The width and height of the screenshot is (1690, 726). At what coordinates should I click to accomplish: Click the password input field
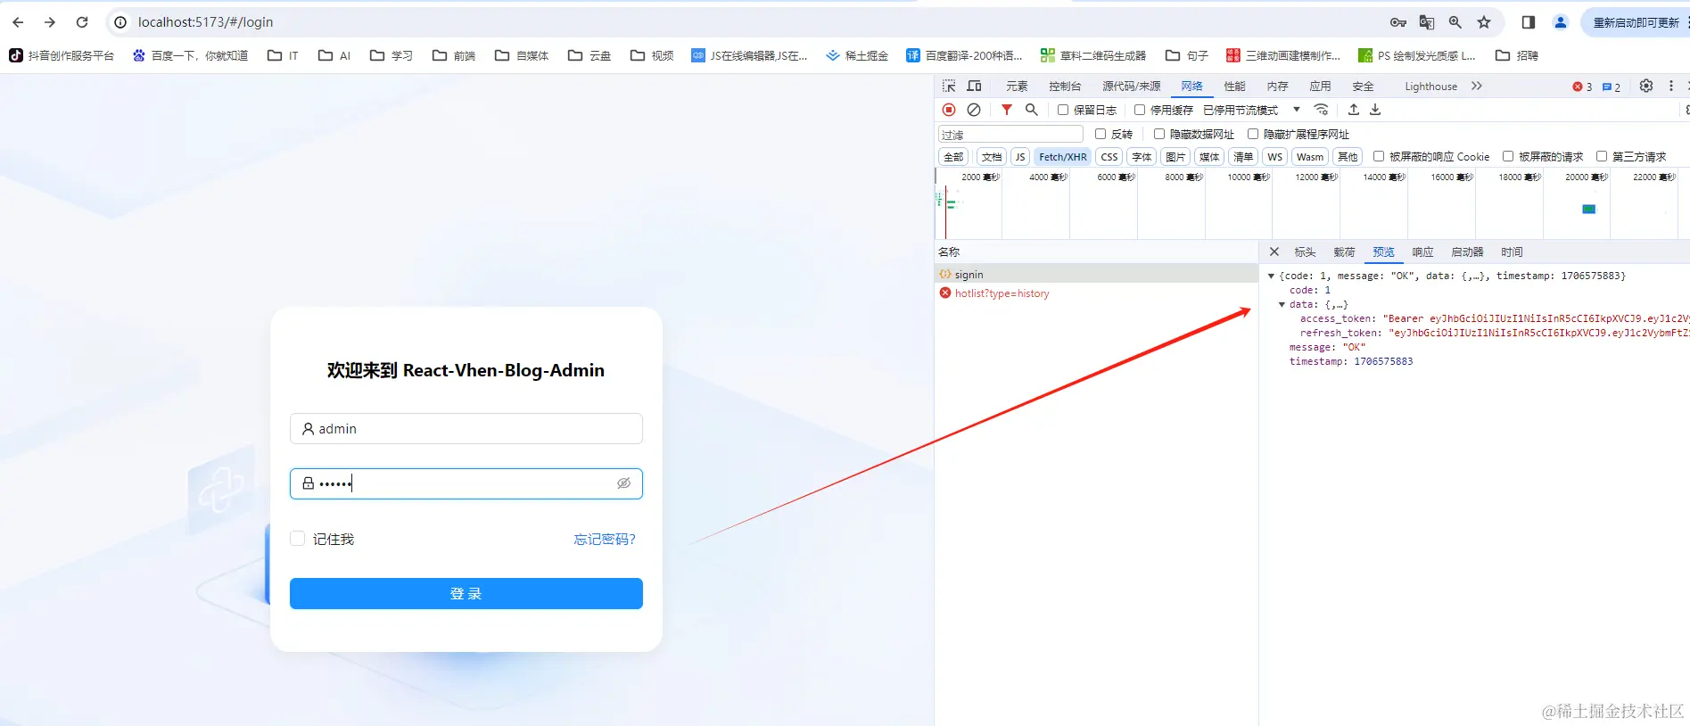pyautogui.click(x=466, y=483)
